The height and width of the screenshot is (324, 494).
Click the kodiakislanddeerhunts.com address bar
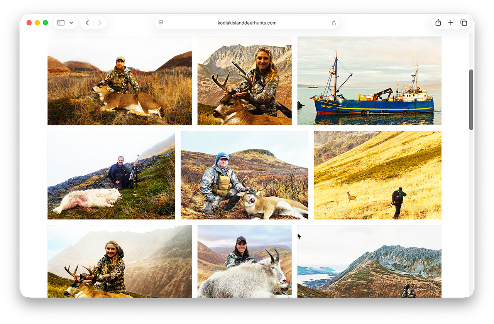pos(247,23)
